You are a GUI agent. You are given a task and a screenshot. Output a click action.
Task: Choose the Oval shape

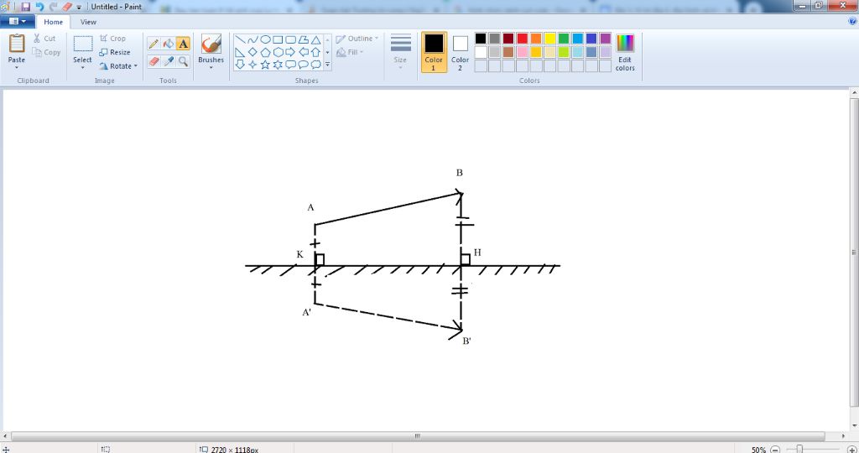click(x=265, y=40)
